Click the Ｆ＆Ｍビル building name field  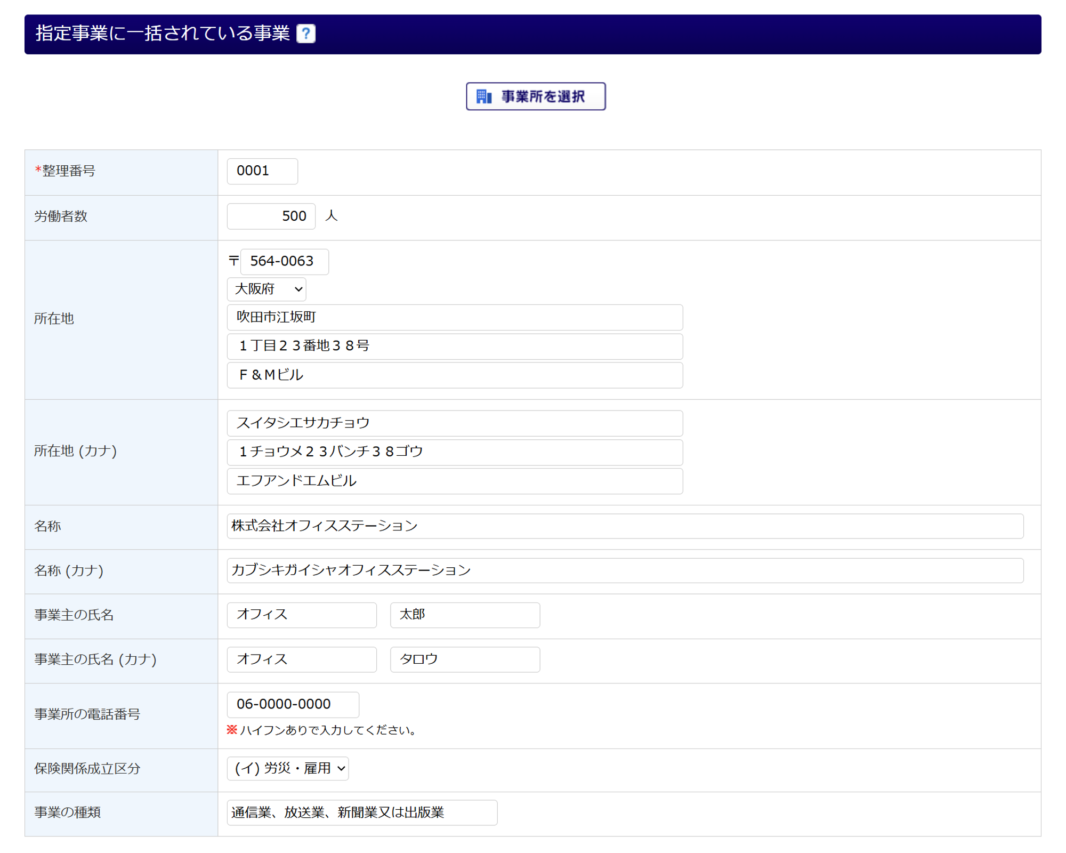pyautogui.click(x=454, y=375)
